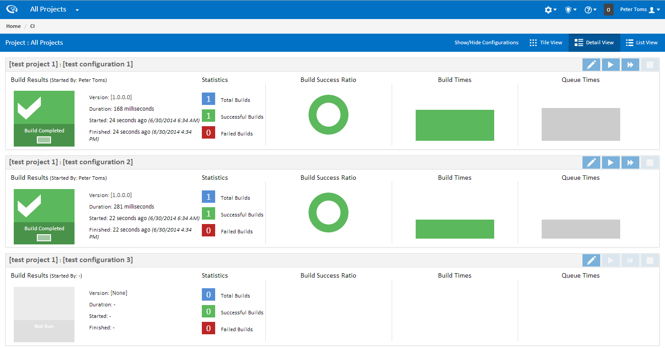The height and width of the screenshot is (348, 665).
Task: Click Total Builds count for configuration 3
Action: coord(209,294)
